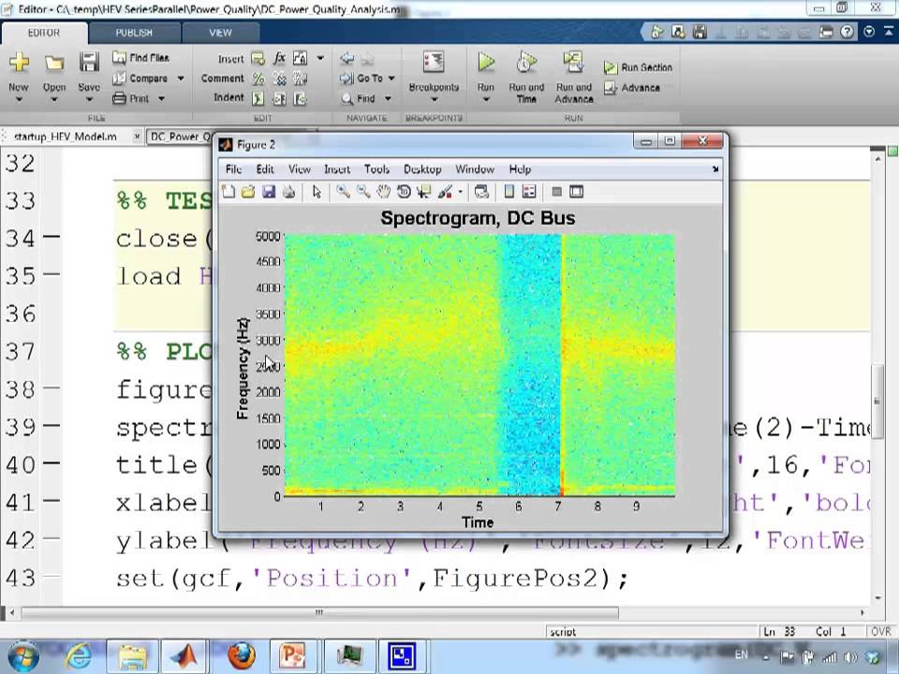
Task: Click the fx insert function icon
Action: pos(279,58)
